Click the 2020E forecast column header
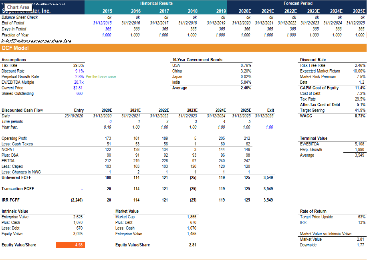The width and height of the screenshot is (367, 260). [245, 11]
